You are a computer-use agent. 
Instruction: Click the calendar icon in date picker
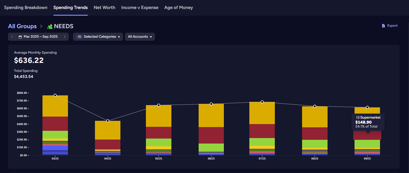[20, 37]
